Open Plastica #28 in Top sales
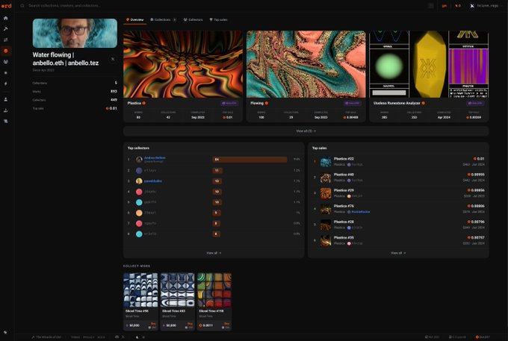The width and height of the screenshot is (508, 341). coord(344,222)
